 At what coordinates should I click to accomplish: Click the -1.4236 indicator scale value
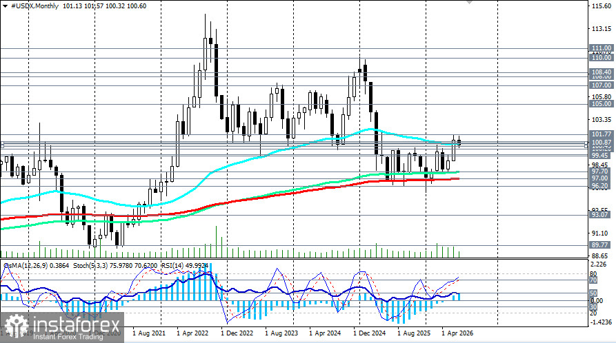point(600,322)
